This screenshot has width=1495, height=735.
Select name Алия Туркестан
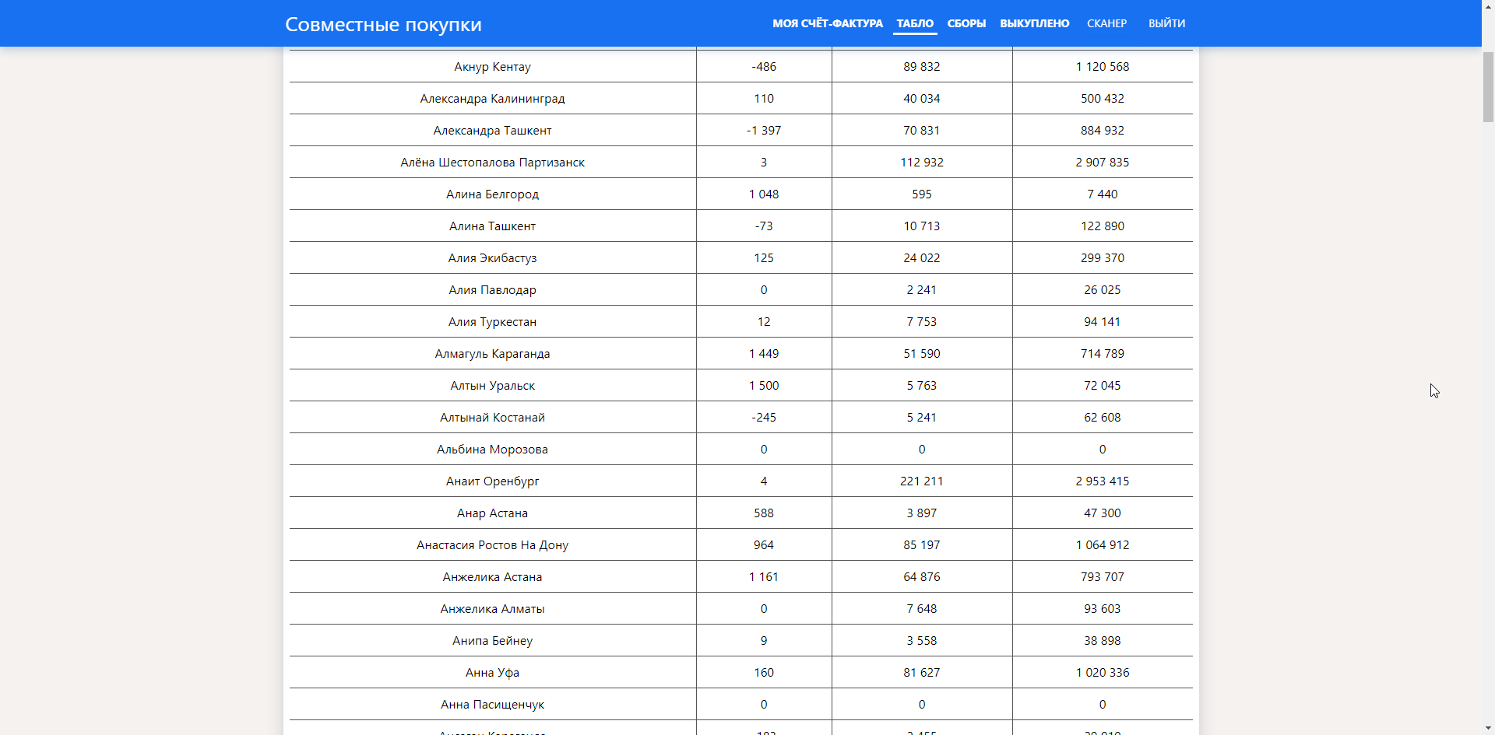pyautogui.click(x=492, y=322)
